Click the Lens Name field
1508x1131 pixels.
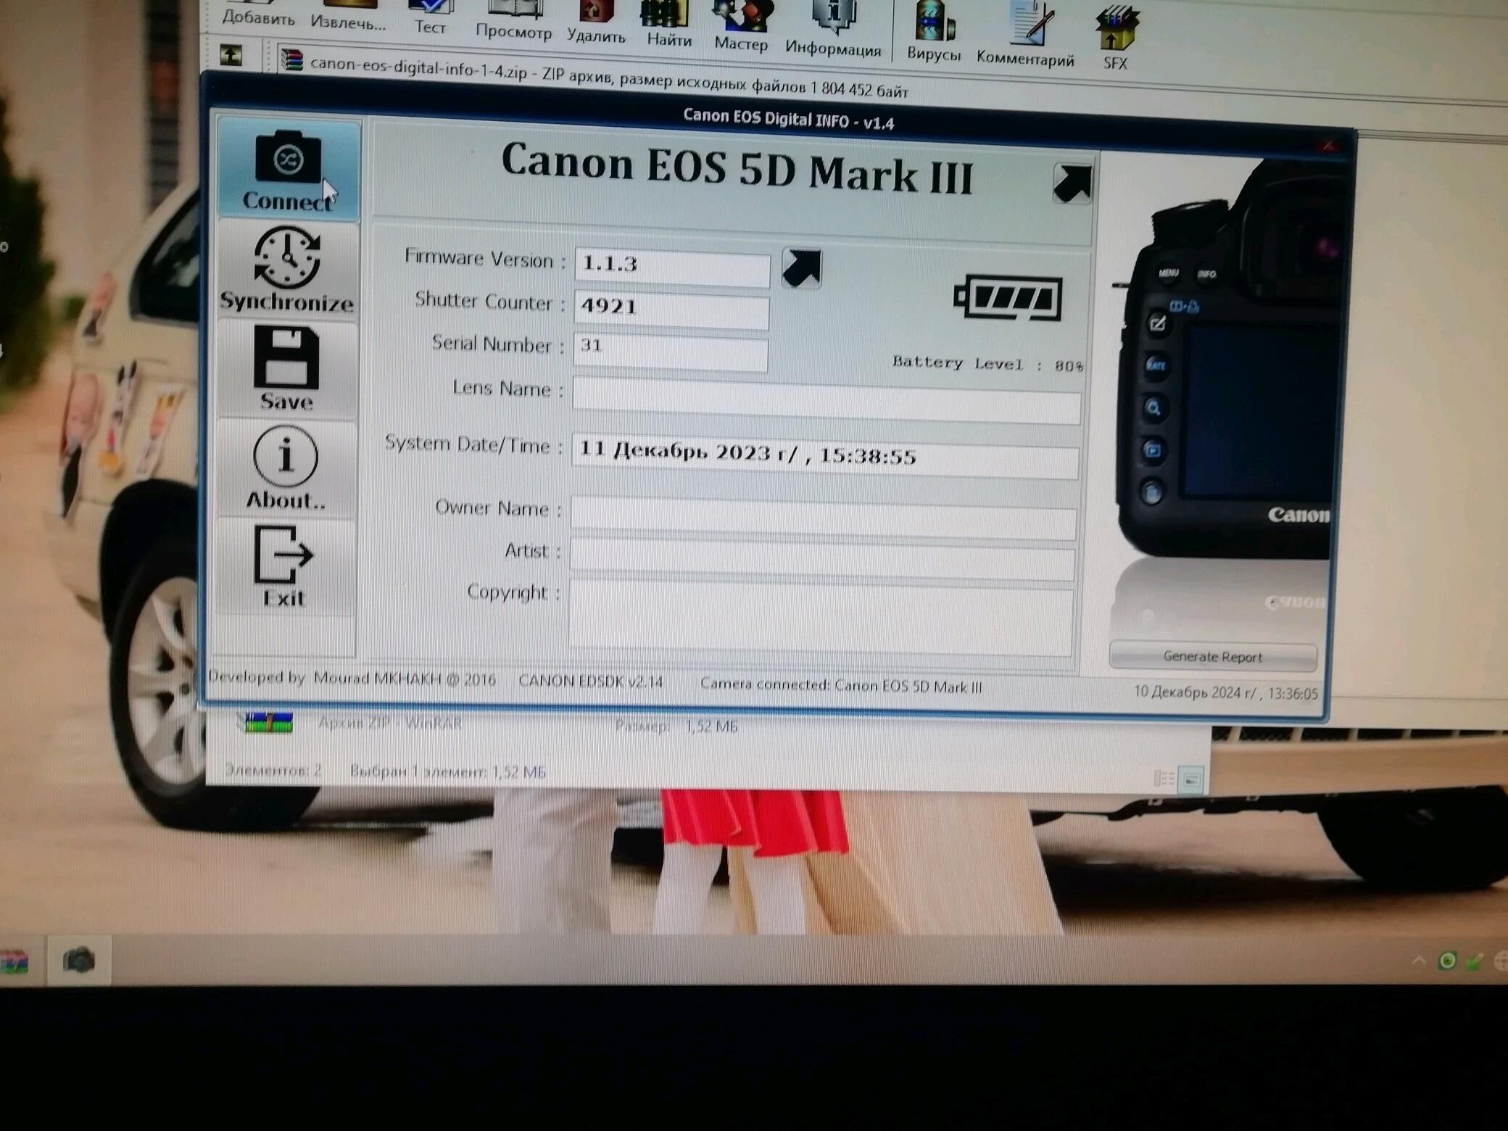click(x=826, y=399)
